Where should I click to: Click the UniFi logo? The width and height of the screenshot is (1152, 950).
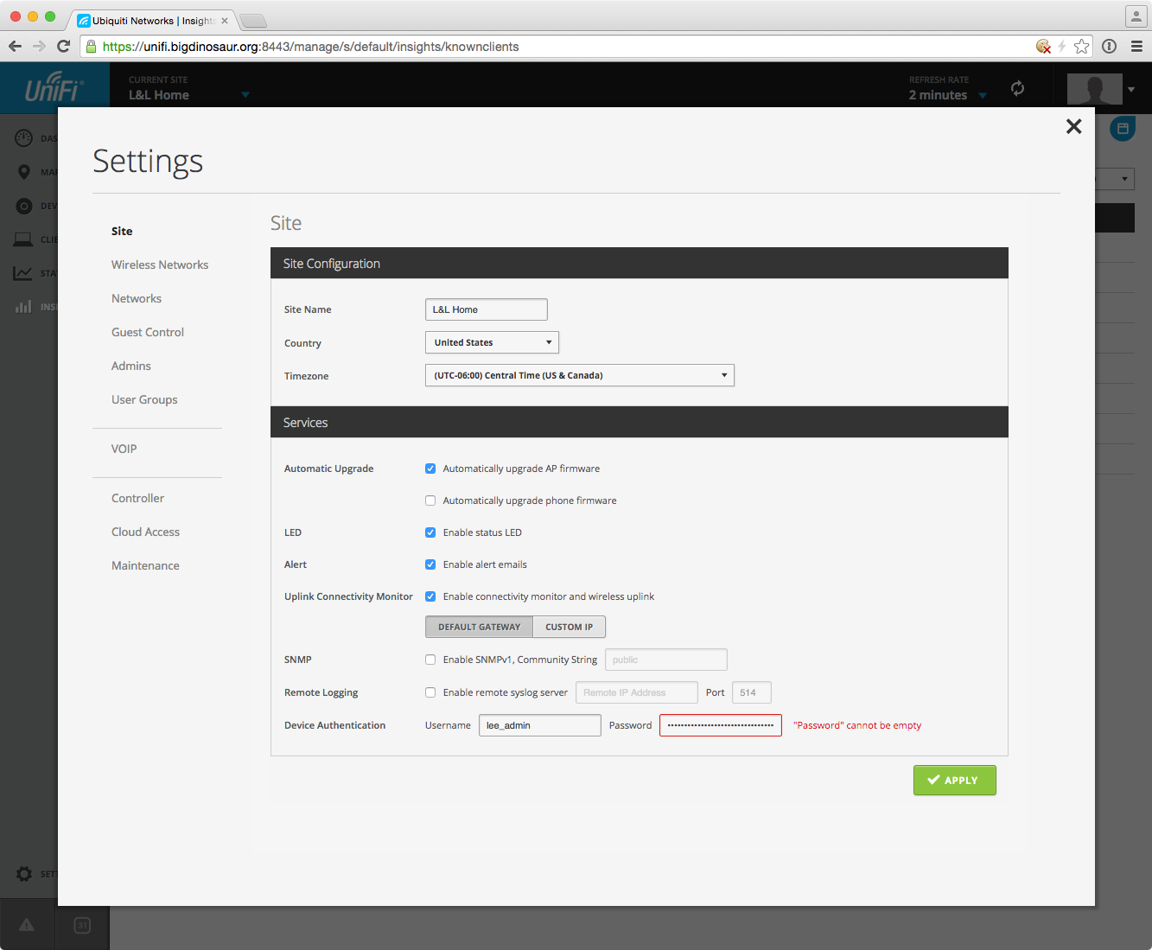(x=54, y=88)
